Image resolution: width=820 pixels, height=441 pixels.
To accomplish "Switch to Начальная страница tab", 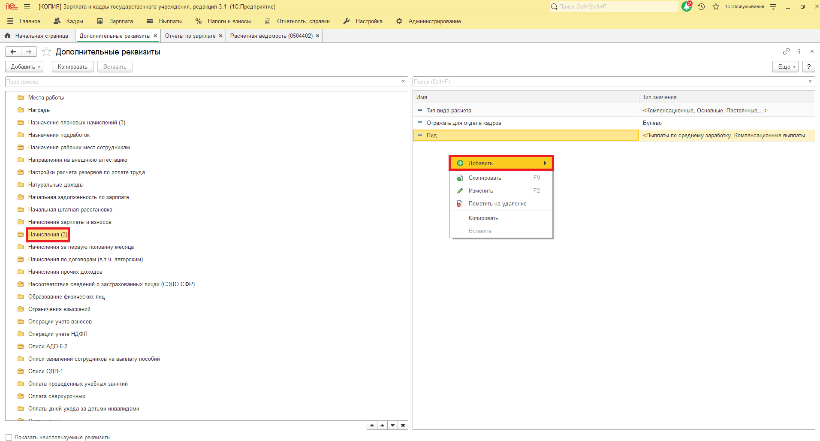I will (x=37, y=36).
